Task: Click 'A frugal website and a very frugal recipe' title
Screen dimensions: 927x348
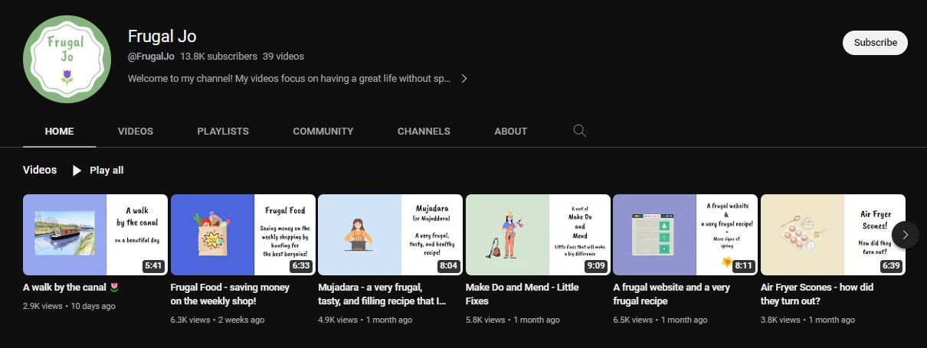Action: [x=672, y=294]
